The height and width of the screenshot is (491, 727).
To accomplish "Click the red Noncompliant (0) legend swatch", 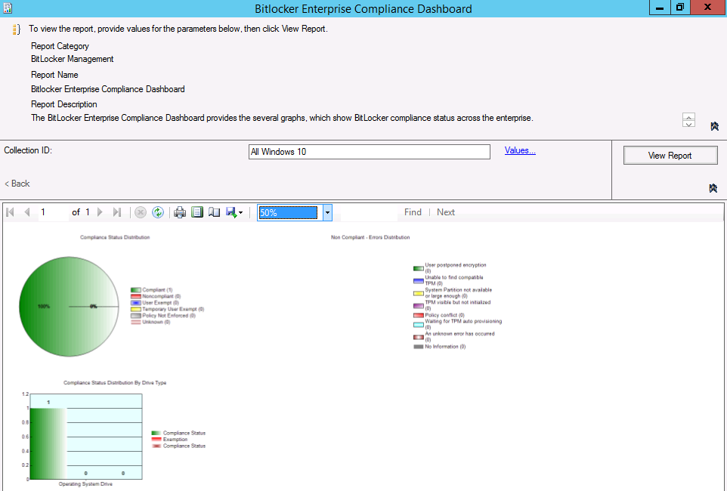I will [136, 296].
